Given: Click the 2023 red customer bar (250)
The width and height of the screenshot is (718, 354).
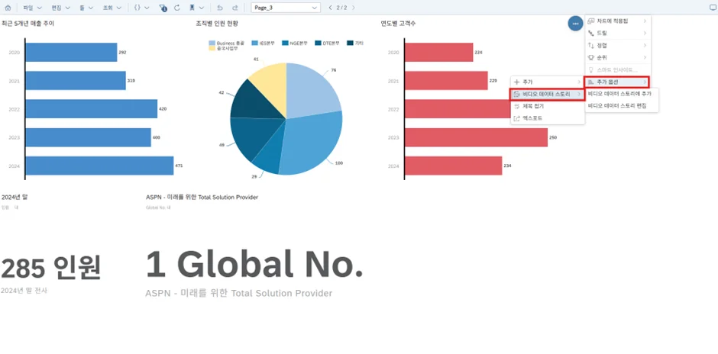Looking at the screenshot, I should [476, 137].
